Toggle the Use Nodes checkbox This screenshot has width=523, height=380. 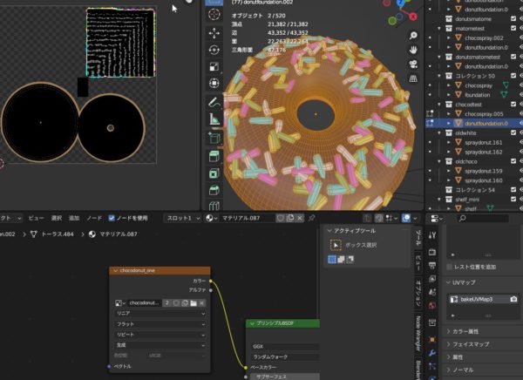click(x=111, y=218)
